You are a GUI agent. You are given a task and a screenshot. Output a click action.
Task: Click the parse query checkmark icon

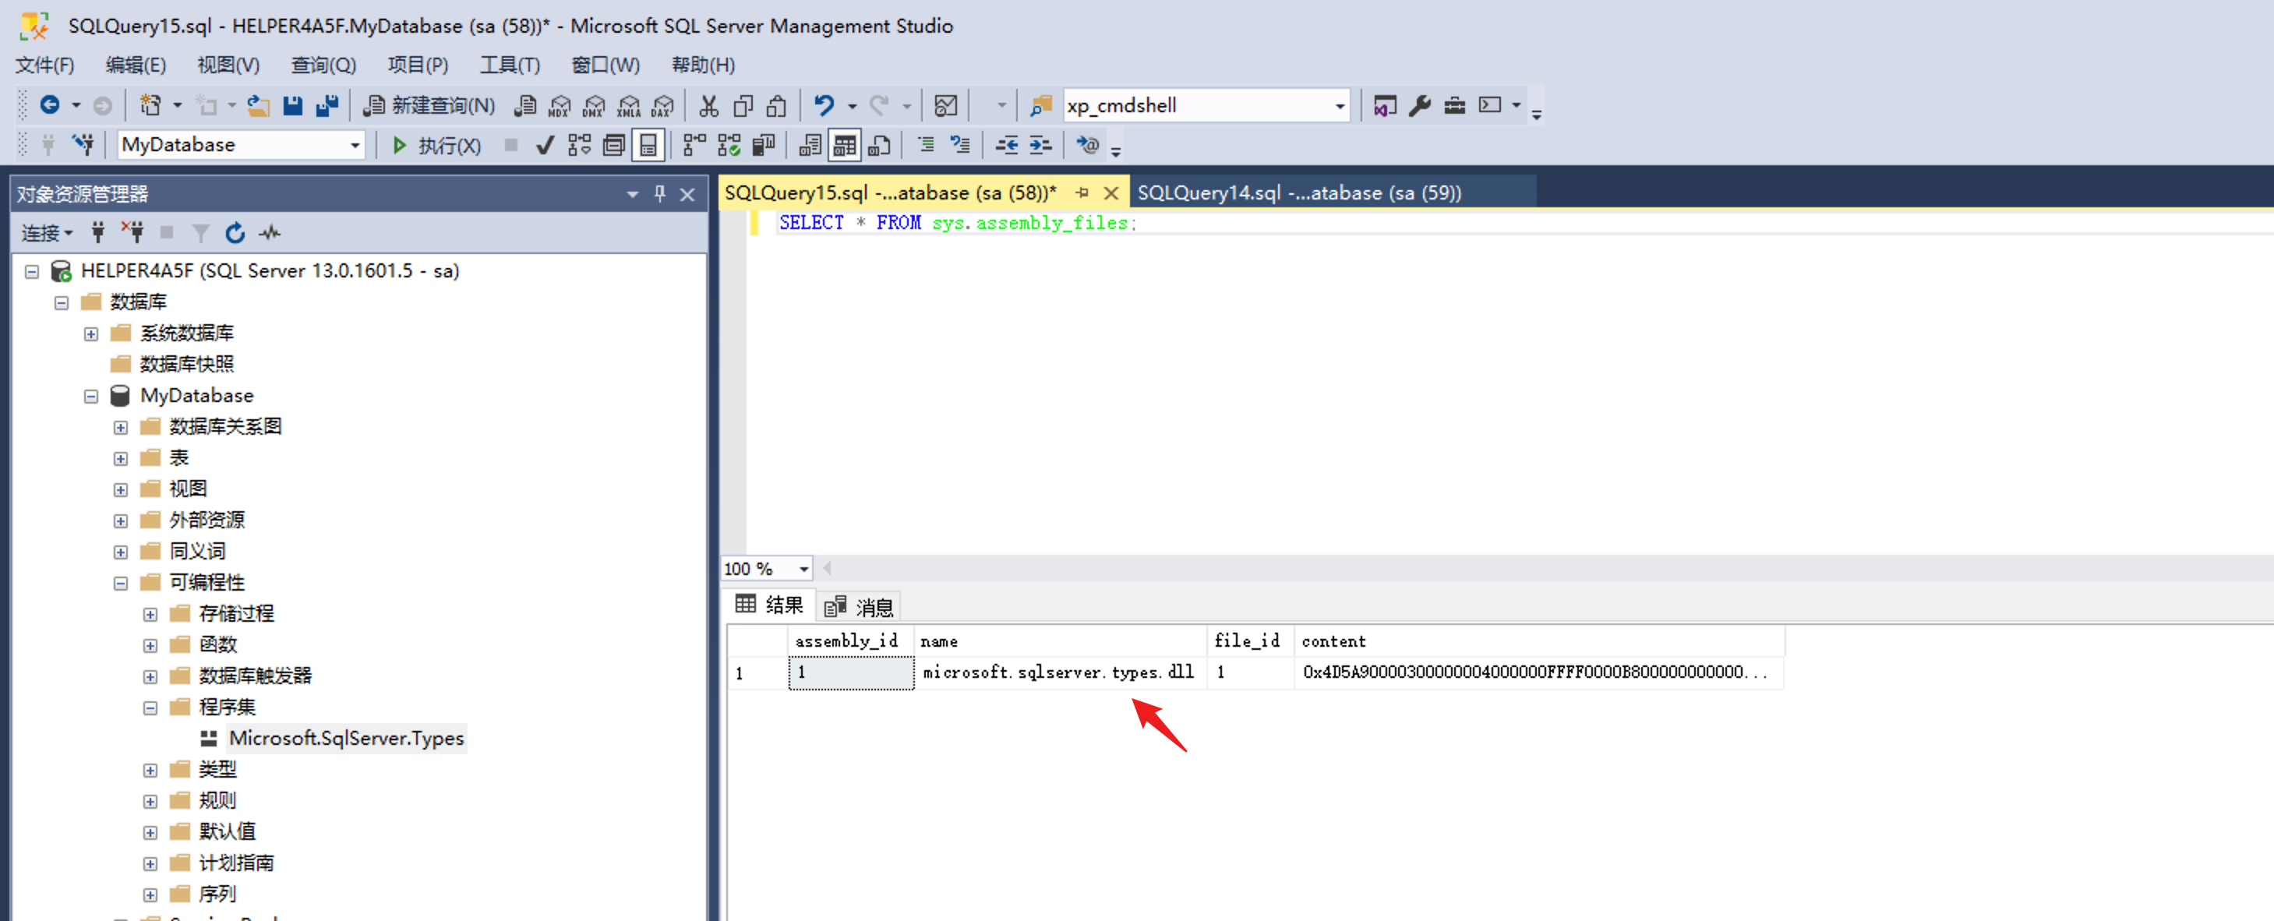coord(545,145)
